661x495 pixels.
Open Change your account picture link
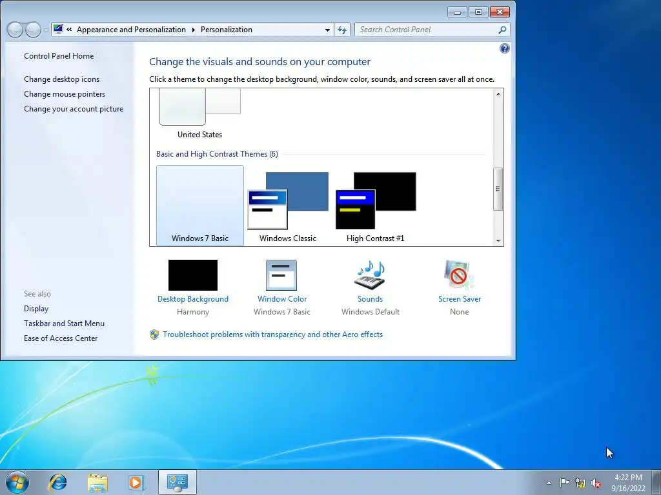click(x=74, y=108)
